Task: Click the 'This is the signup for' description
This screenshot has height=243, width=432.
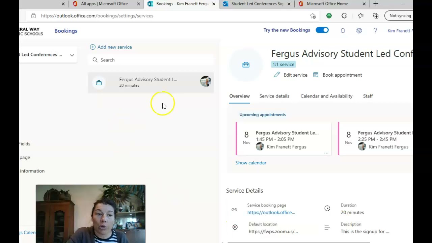Action: coord(365,232)
